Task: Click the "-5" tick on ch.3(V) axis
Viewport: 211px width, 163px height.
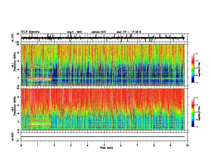Action: click(x=18, y=141)
